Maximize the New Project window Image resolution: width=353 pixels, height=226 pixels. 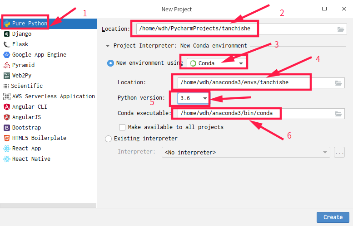(x=324, y=9)
